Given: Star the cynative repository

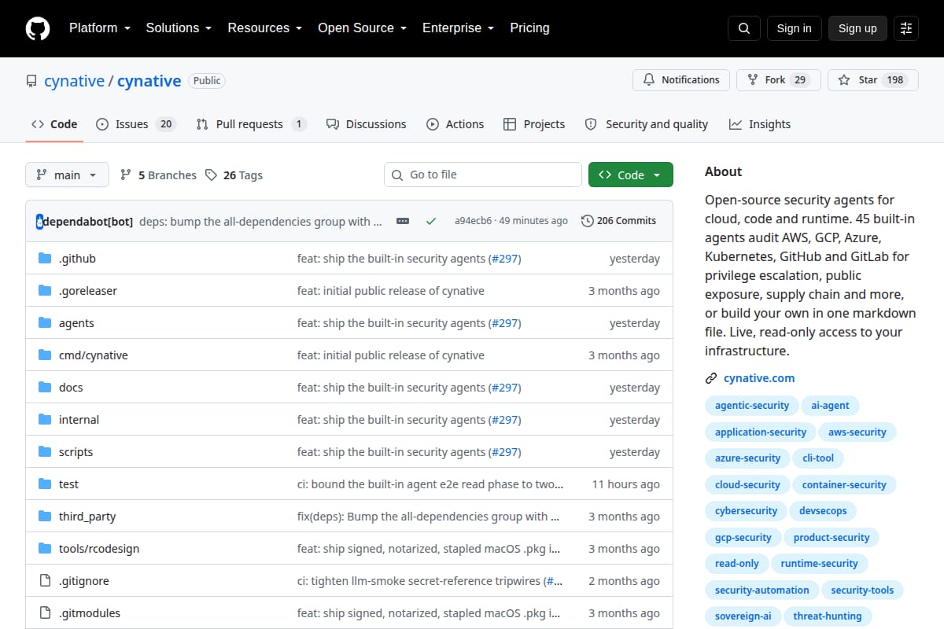Looking at the screenshot, I should pos(873,80).
